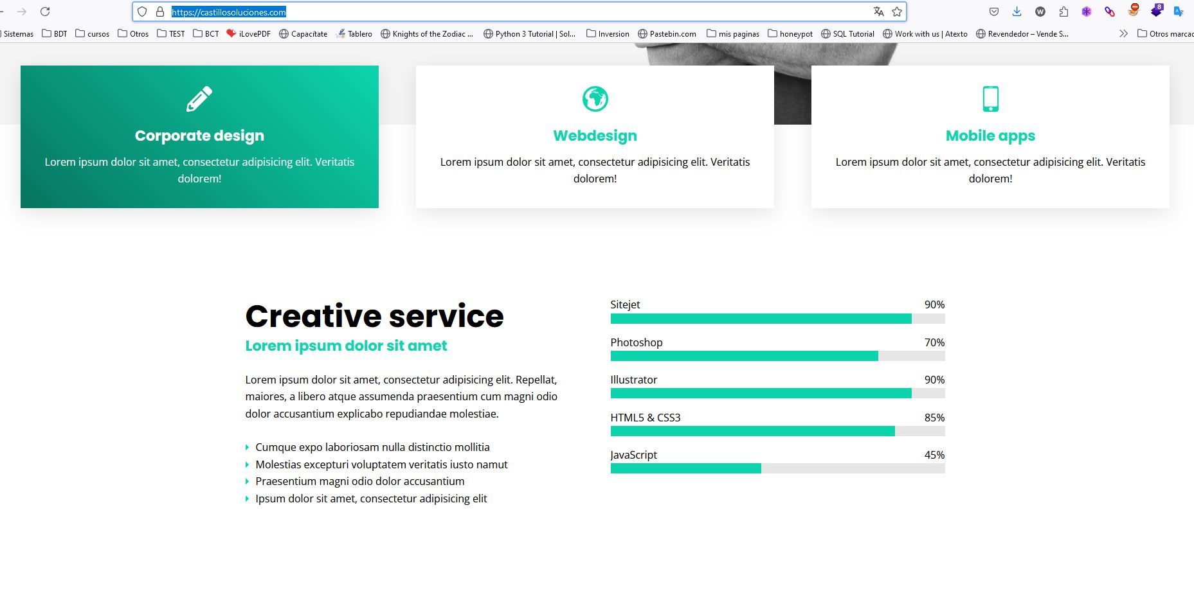Screen dimensions: 1194x591
Task: Open the downloads panel
Action: (1017, 12)
